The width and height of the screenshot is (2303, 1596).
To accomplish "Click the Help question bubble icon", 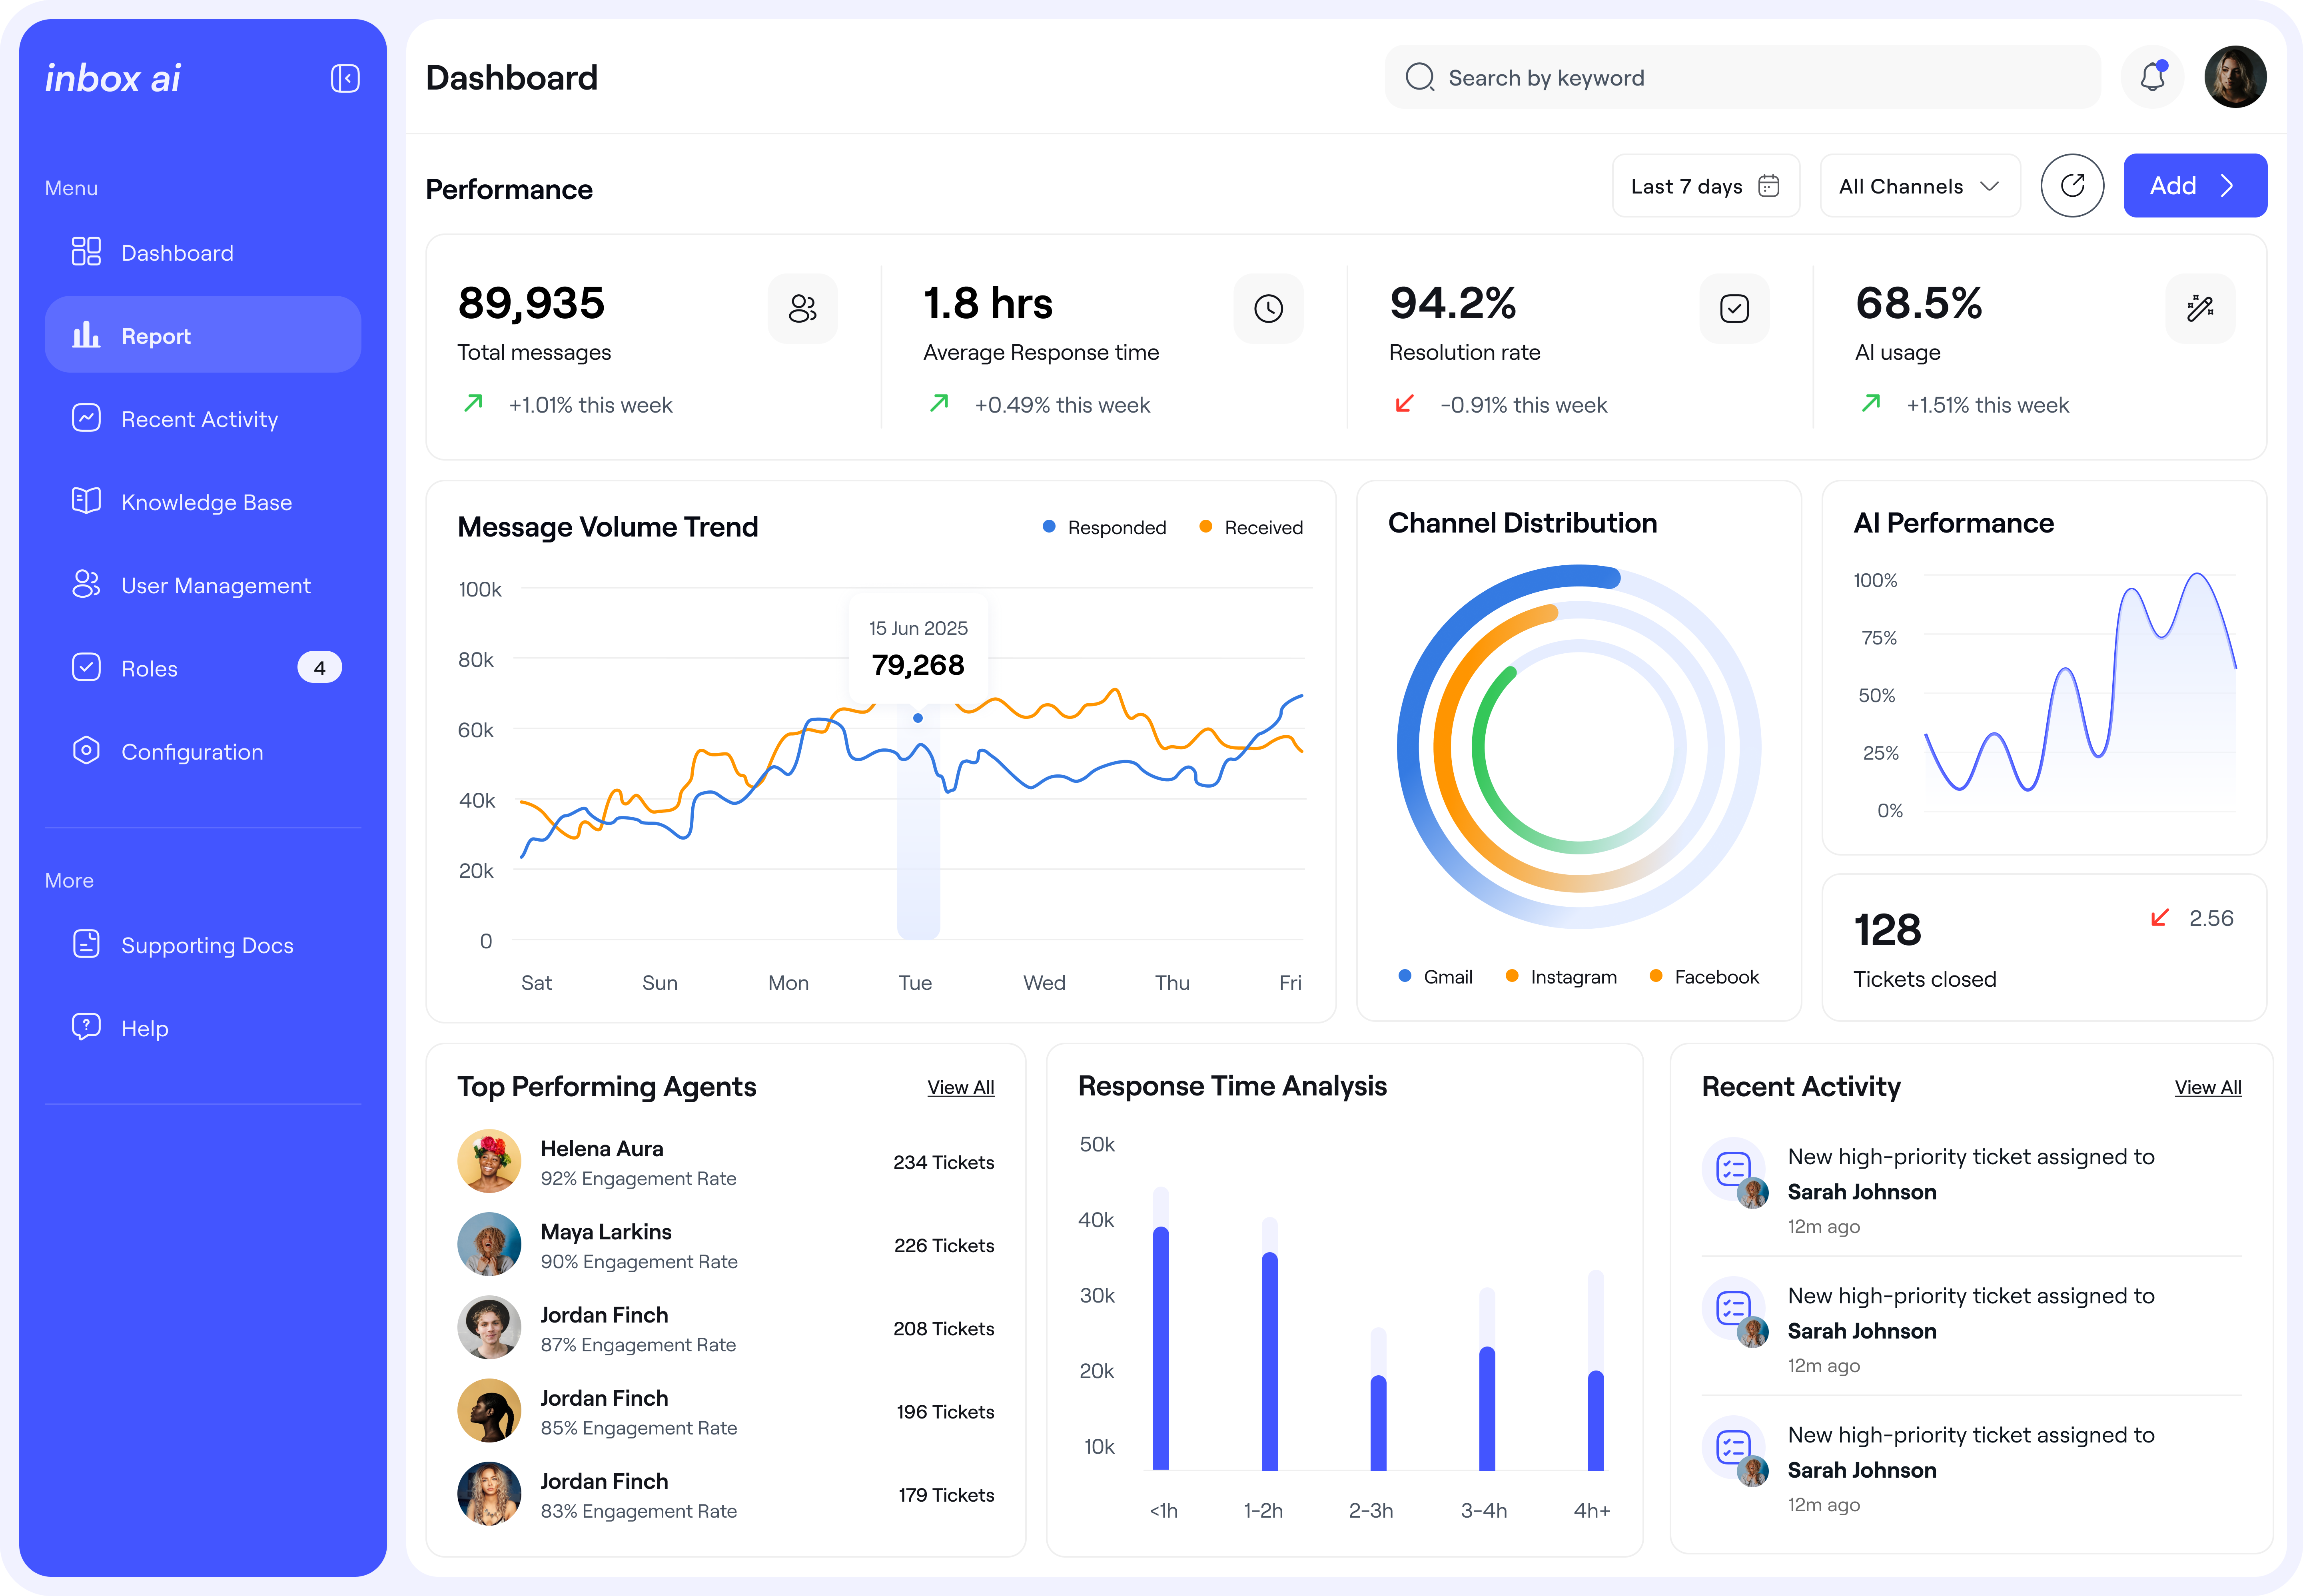I will [x=86, y=1026].
